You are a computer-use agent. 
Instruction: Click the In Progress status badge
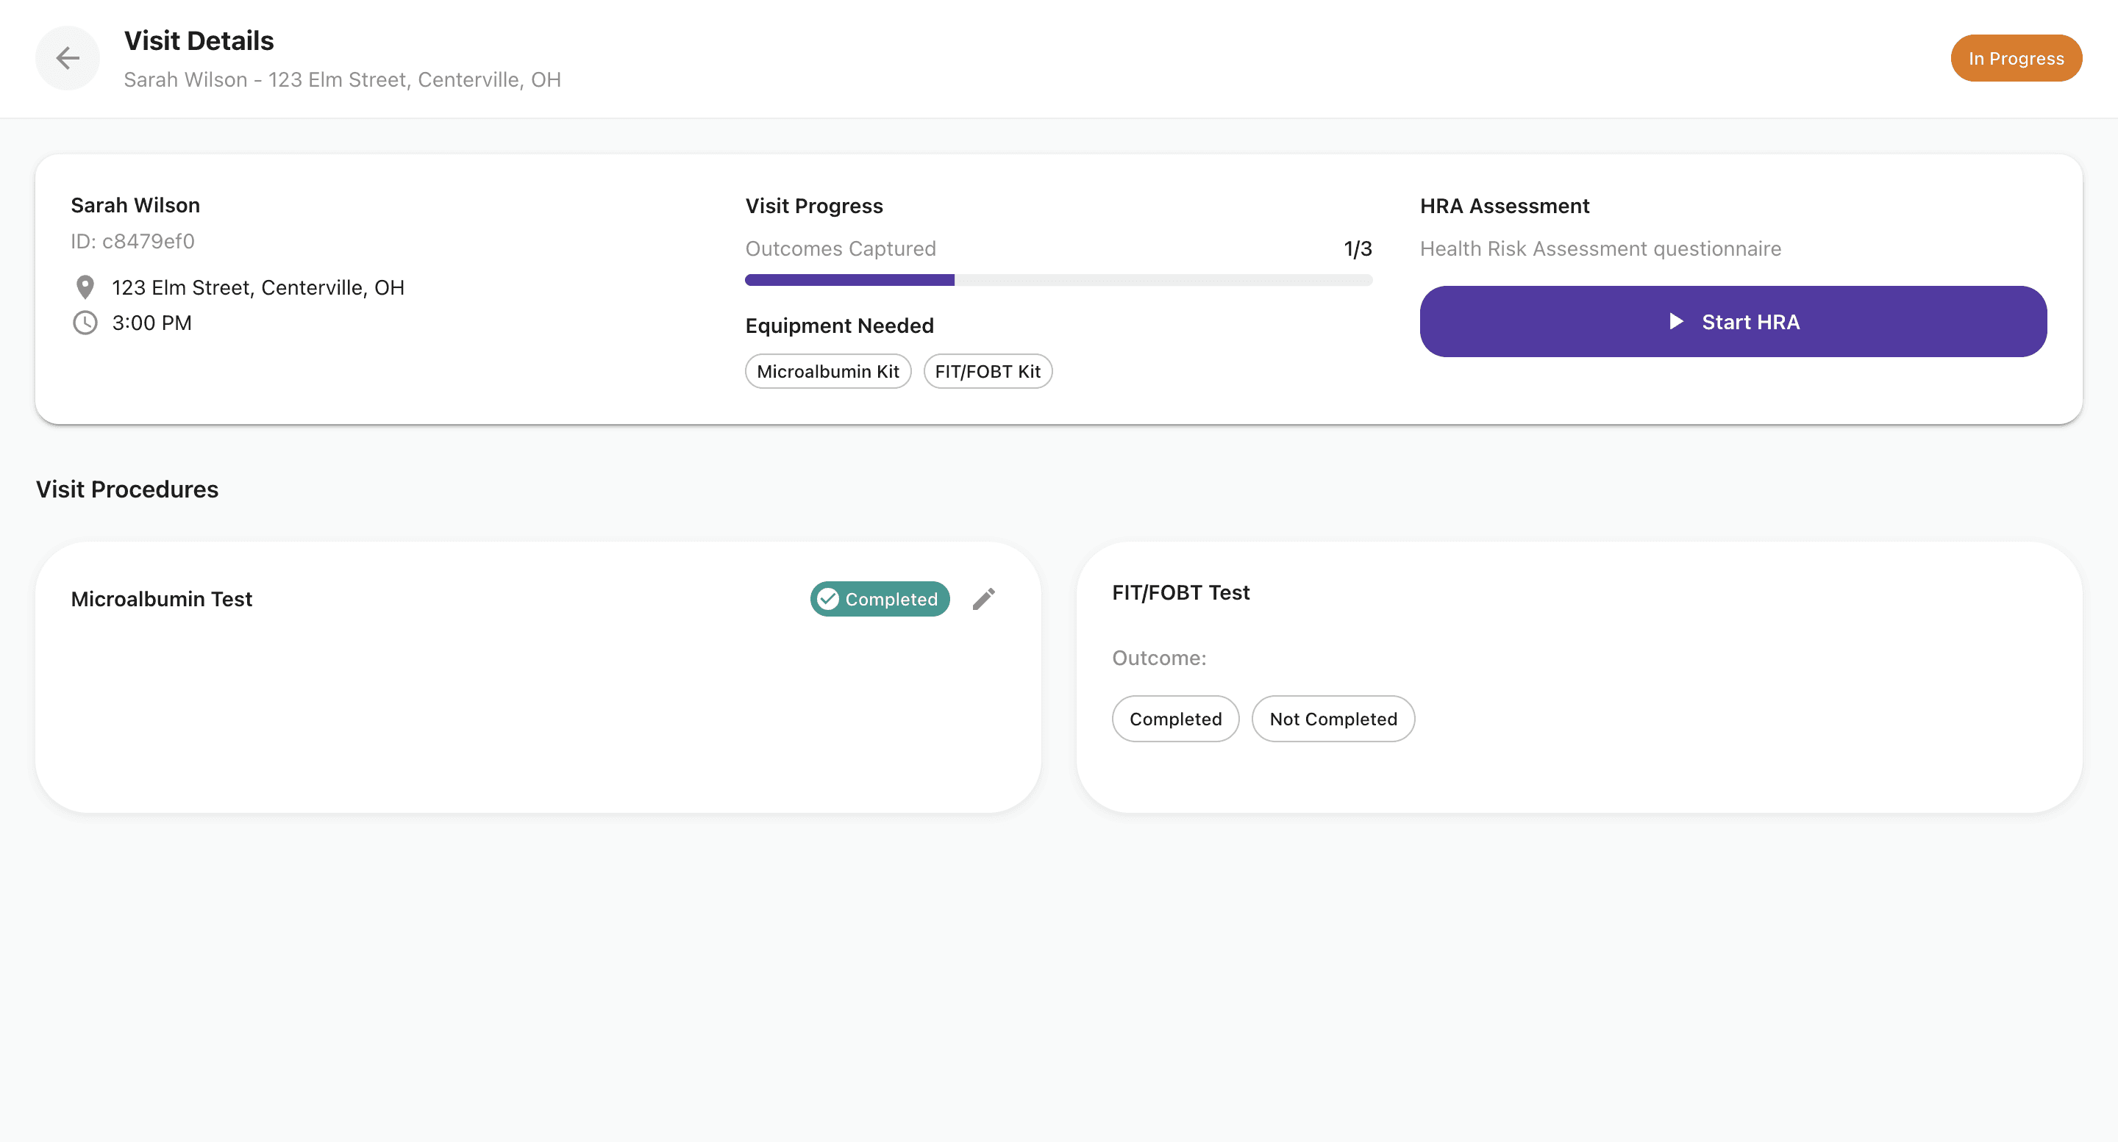click(x=2015, y=58)
